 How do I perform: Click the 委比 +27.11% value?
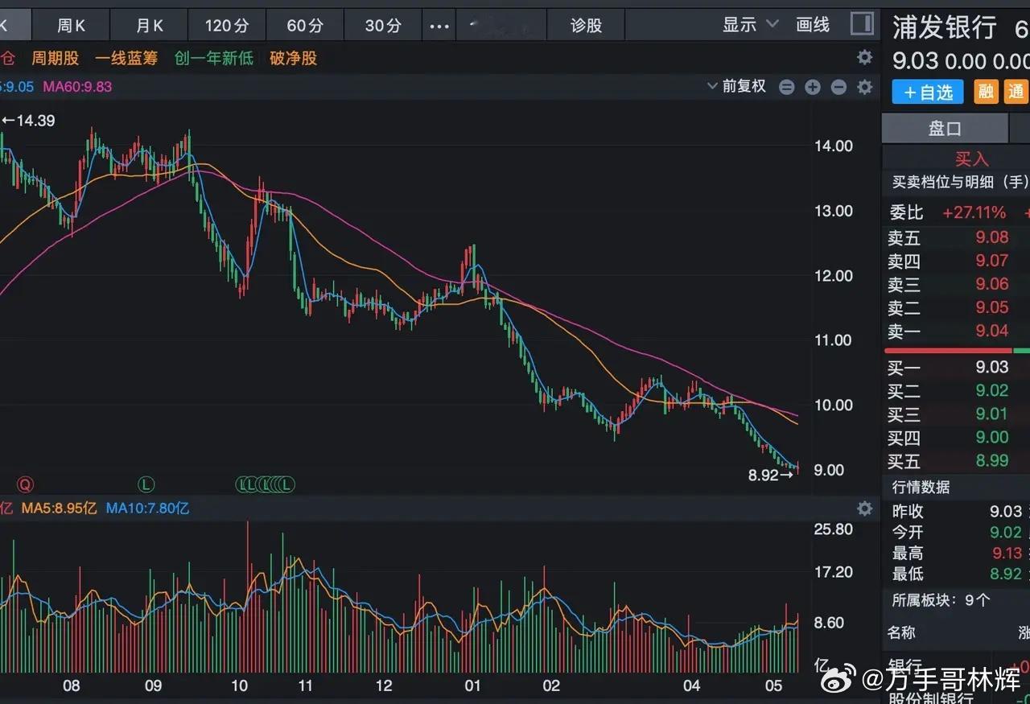[974, 212]
